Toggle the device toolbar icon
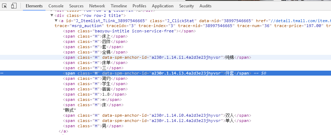331x135 pixels. [14, 6]
